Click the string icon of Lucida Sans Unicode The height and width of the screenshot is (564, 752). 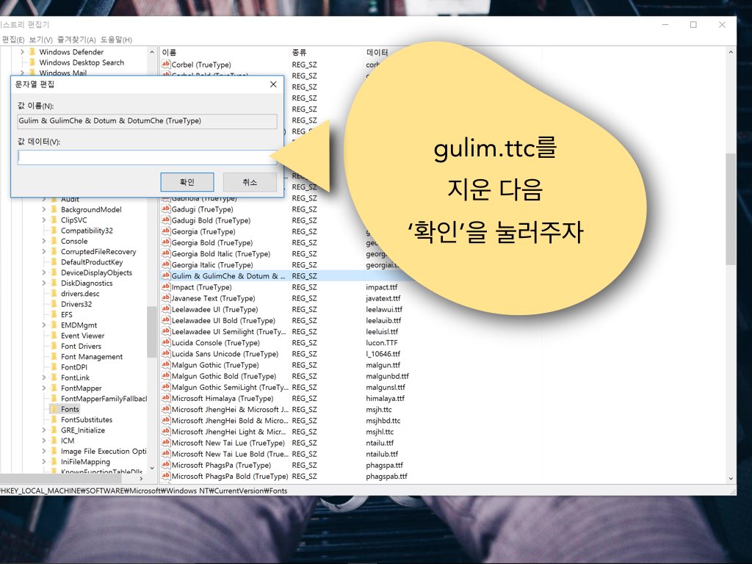point(166,353)
